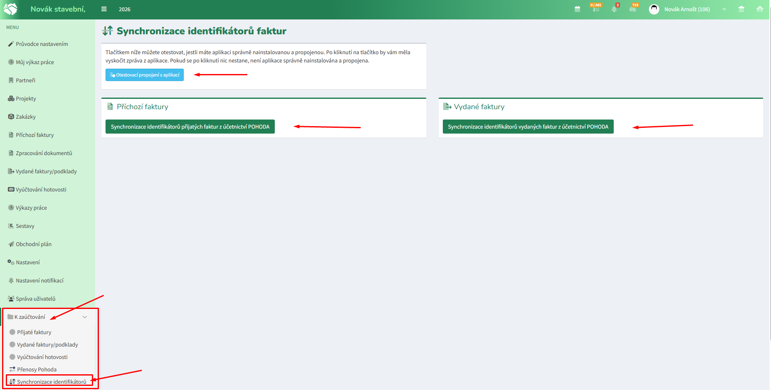Viewport: 771px width, 390px height.
Task: Open the calendar icon in top bar
Action: 577,9
